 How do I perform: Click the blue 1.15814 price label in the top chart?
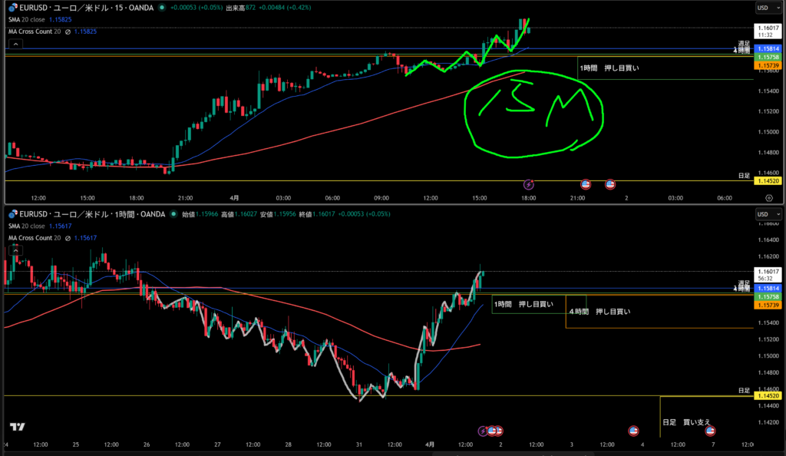[x=768, y=48]
